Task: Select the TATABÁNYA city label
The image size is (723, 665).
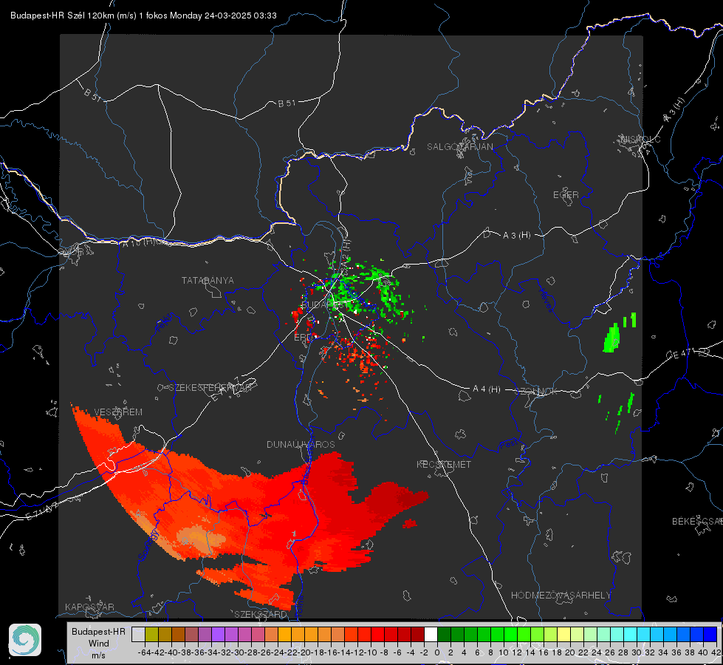Action: coord(208,280)
